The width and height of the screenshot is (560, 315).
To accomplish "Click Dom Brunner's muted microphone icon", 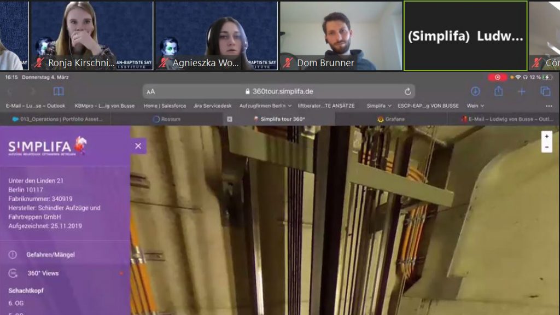I will point(288,63).
